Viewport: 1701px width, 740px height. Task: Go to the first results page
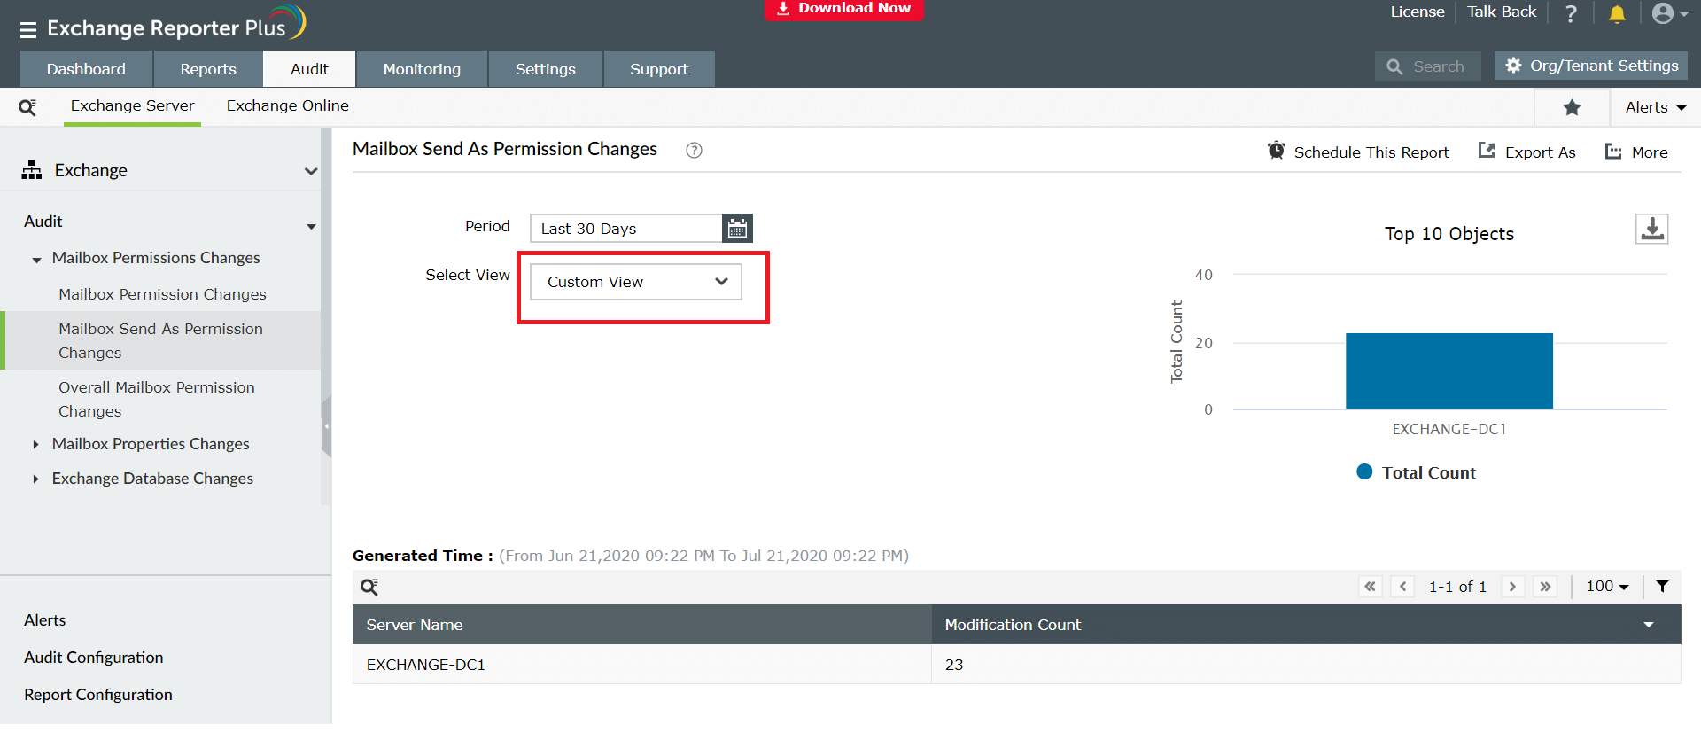(x=1371, y=587)
